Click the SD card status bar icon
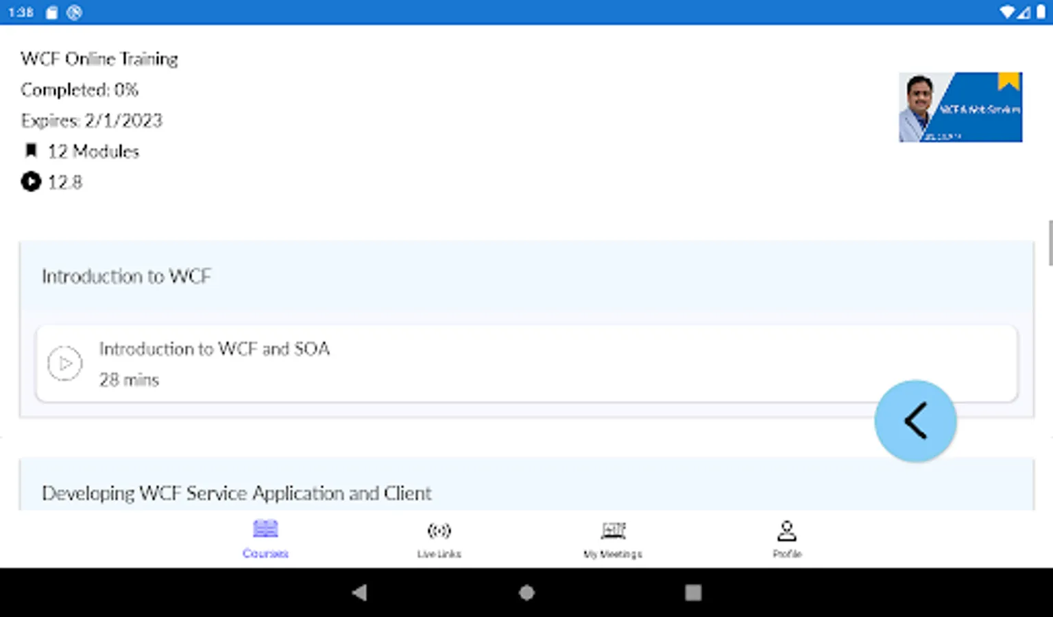The image size is (1053, 617). pos(51,12)
